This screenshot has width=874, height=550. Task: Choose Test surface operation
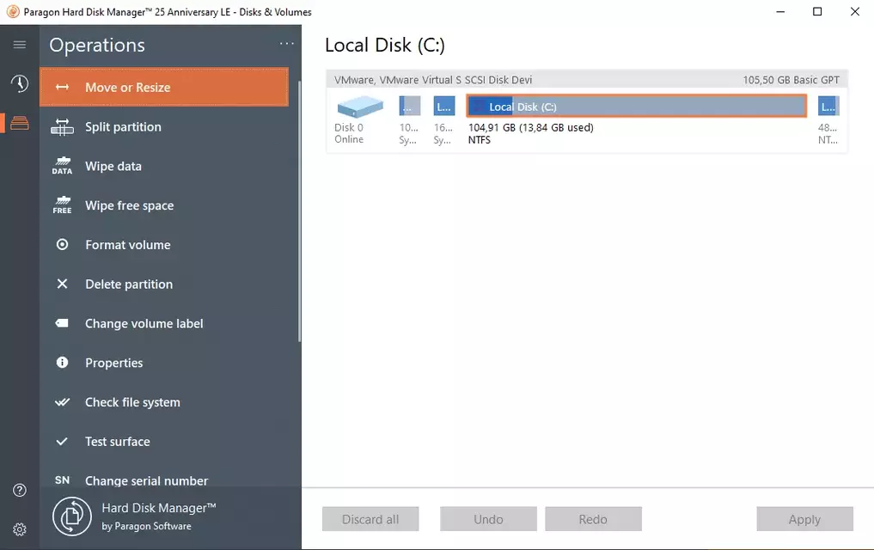tap(164, 442)
